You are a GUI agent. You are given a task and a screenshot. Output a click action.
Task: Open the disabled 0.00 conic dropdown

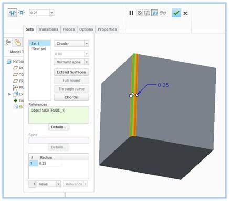coord(87,54)
